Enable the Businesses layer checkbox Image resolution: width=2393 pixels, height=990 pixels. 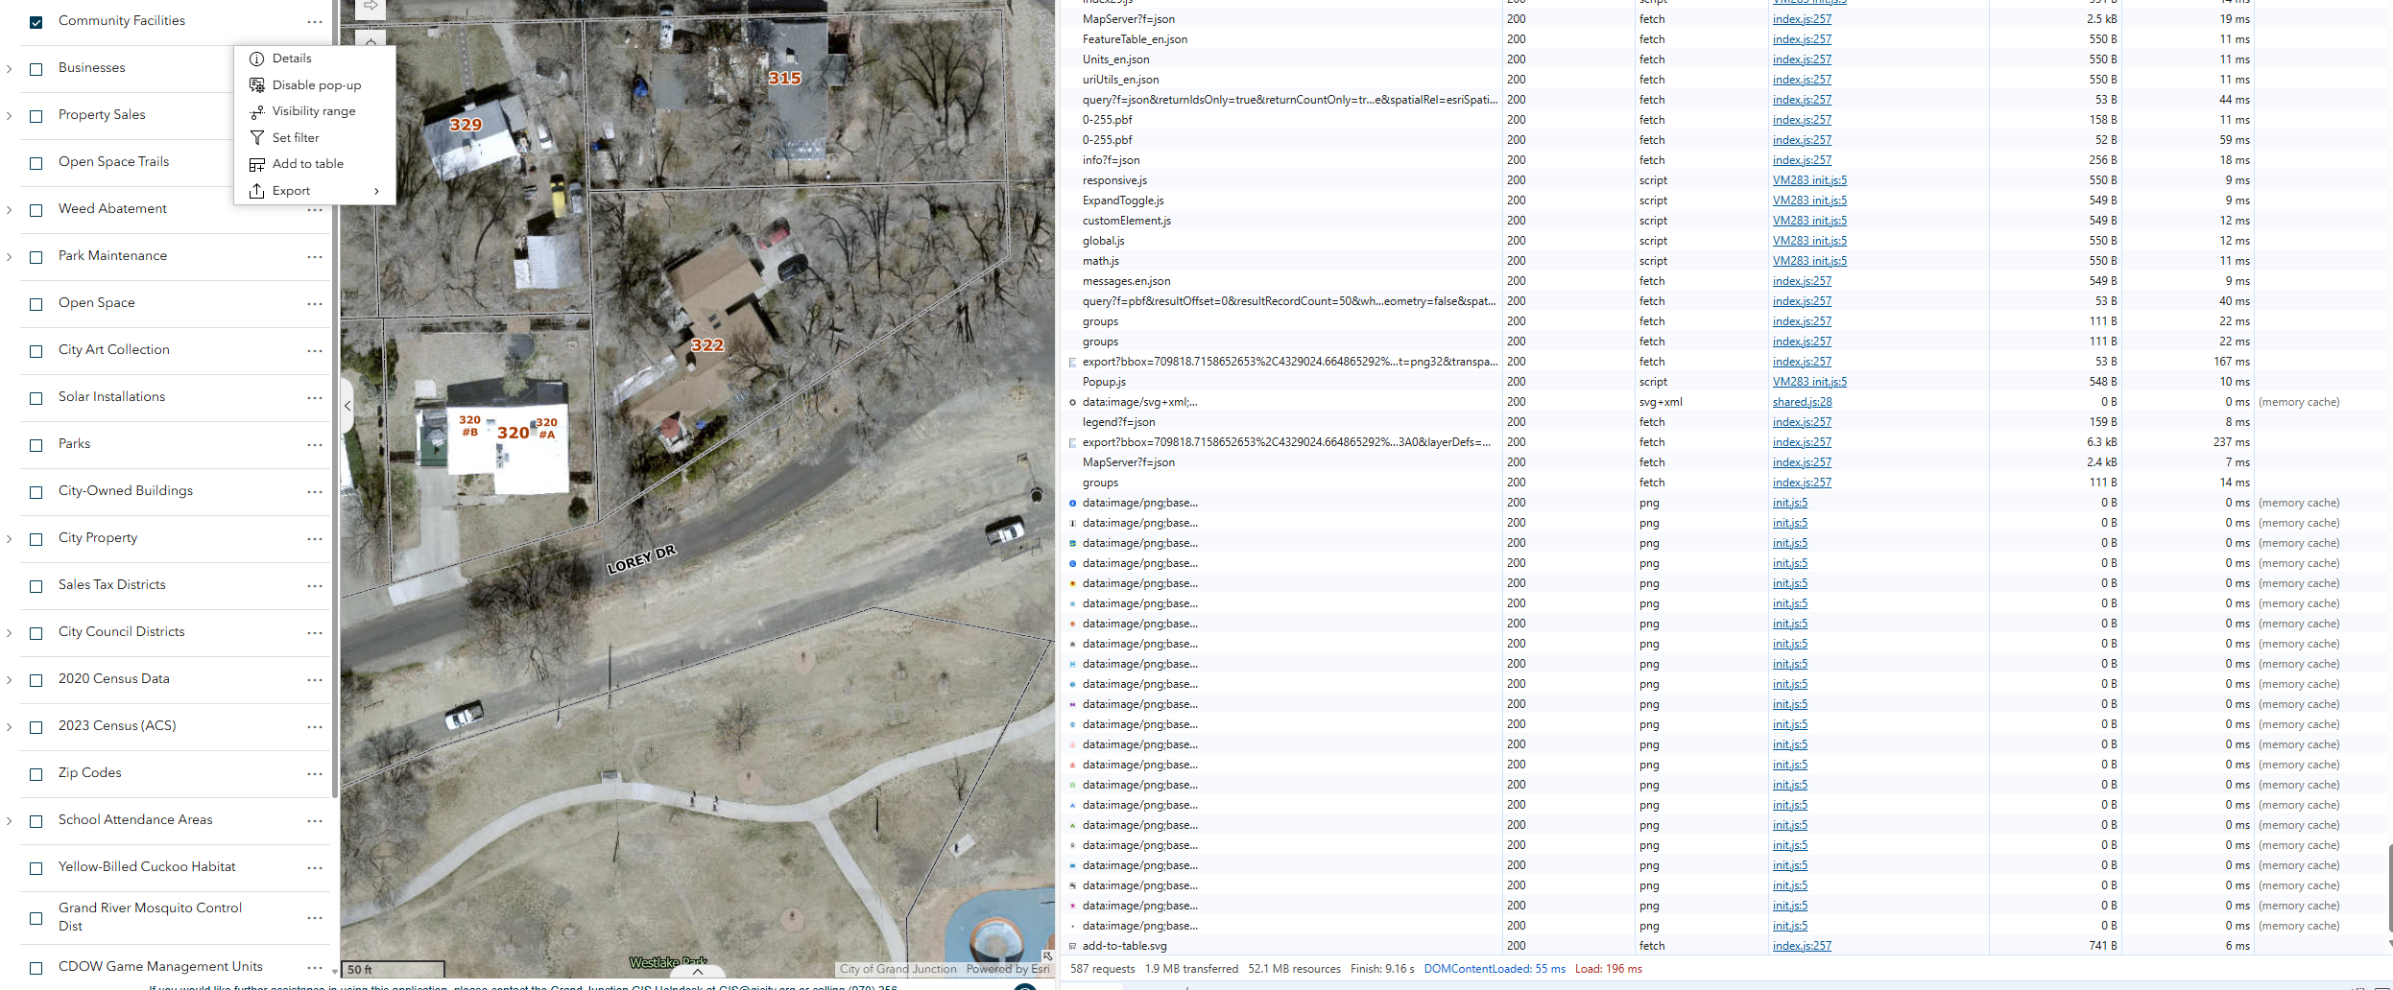coord(36,68)
